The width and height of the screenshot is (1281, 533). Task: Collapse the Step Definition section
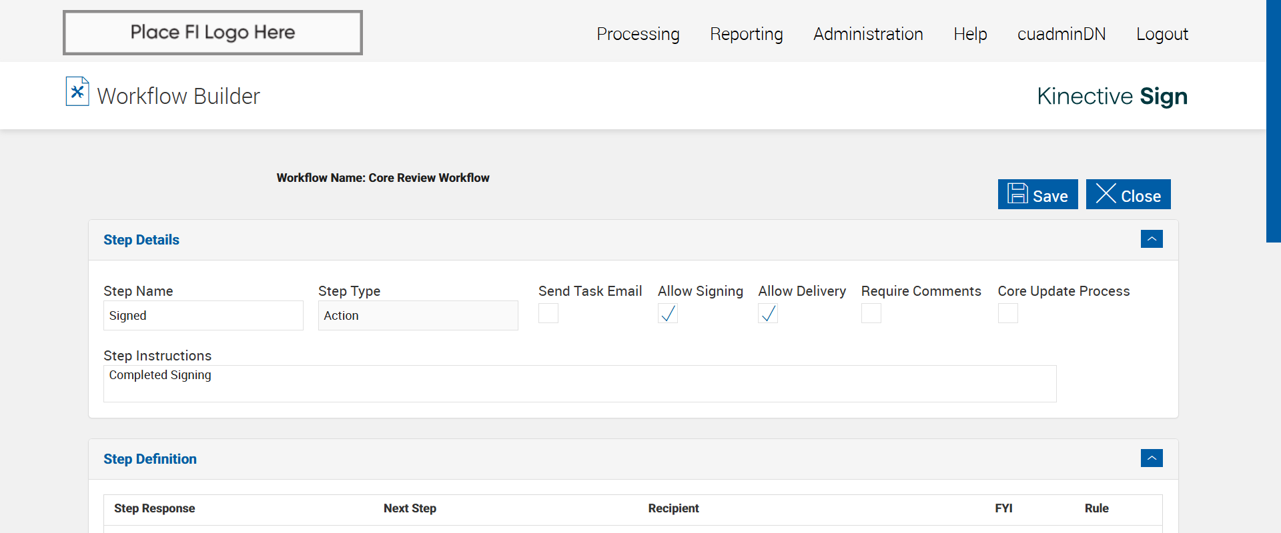(1152, 458)
